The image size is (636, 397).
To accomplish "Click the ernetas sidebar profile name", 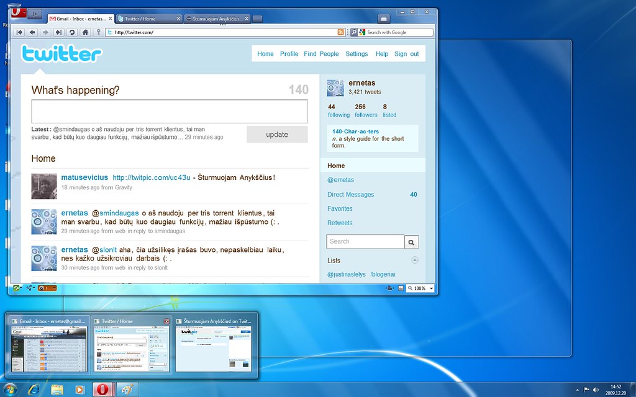I will (362, 83).
